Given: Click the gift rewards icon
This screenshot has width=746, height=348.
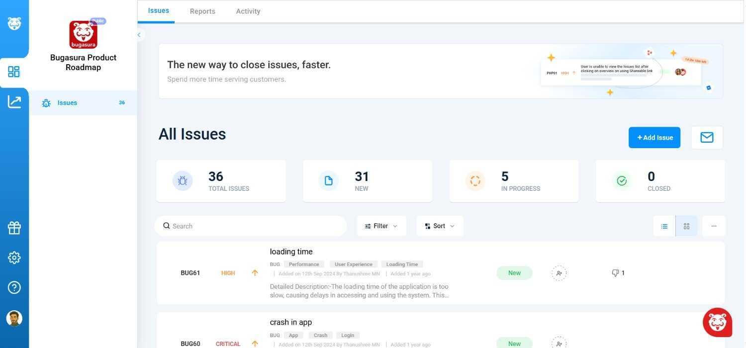Looking at the screenshot, I should click(14, 228).
